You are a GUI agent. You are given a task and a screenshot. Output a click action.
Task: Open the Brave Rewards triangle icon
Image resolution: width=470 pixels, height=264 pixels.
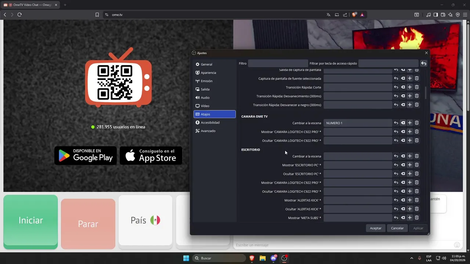(x=362, y=15)
